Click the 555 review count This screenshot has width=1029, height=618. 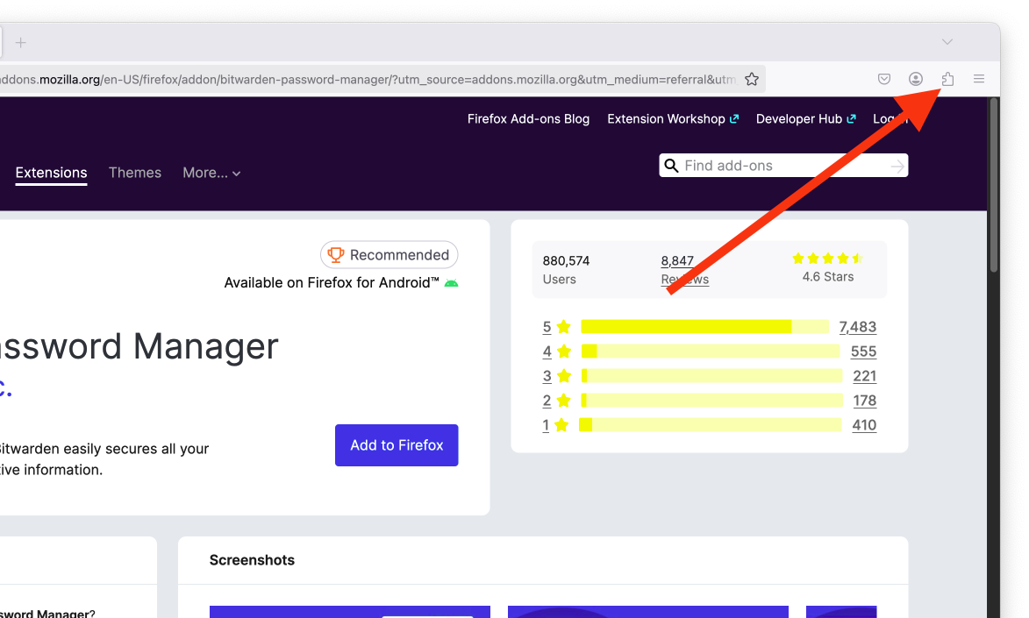pyautogui.click(x=863, y=352)
